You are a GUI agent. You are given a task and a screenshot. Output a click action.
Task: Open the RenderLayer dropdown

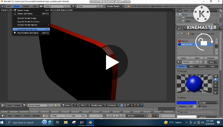pos(98,105)
